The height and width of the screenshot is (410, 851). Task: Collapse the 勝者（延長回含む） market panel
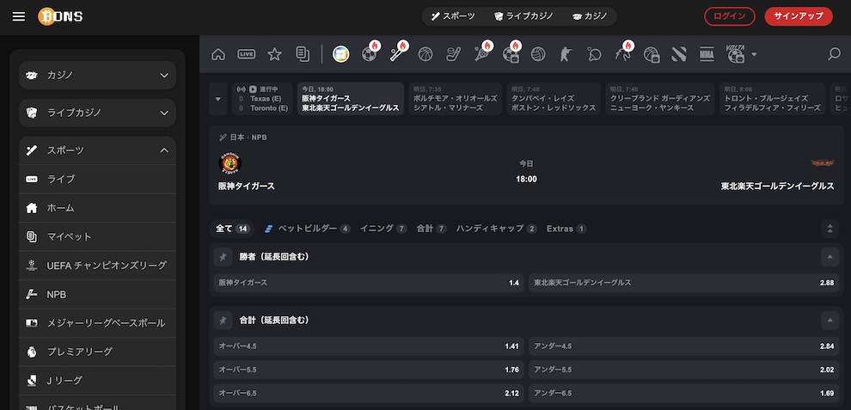pyautogui.click(x=830, y=257)
